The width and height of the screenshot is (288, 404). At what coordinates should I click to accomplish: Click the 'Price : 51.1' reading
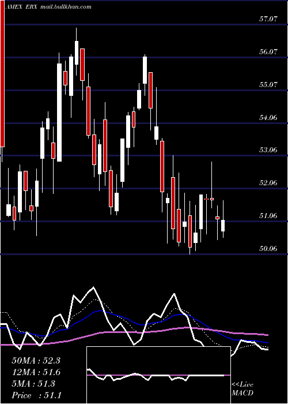point(36,395)
